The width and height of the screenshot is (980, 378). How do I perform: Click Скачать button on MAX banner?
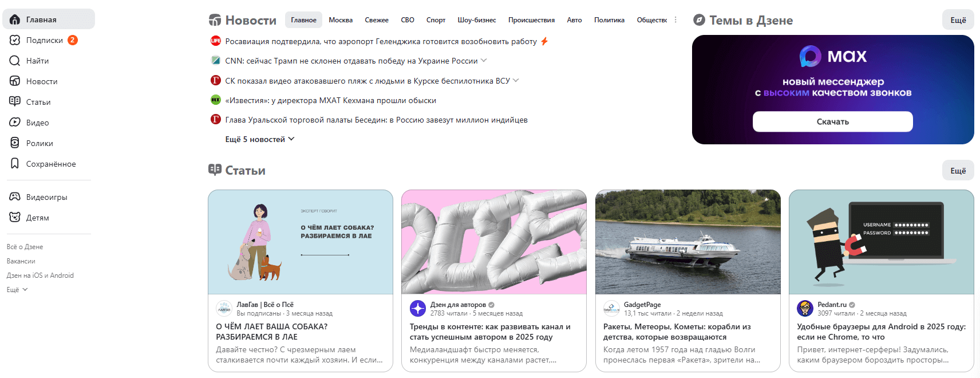(832, 121)
